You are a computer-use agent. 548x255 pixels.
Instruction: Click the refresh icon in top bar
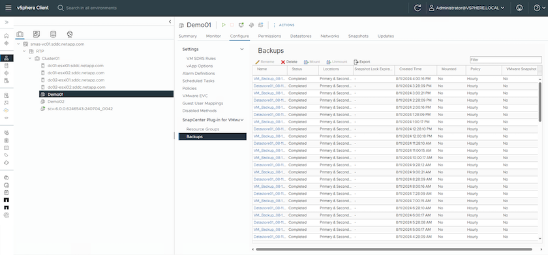tap(417, 8)
